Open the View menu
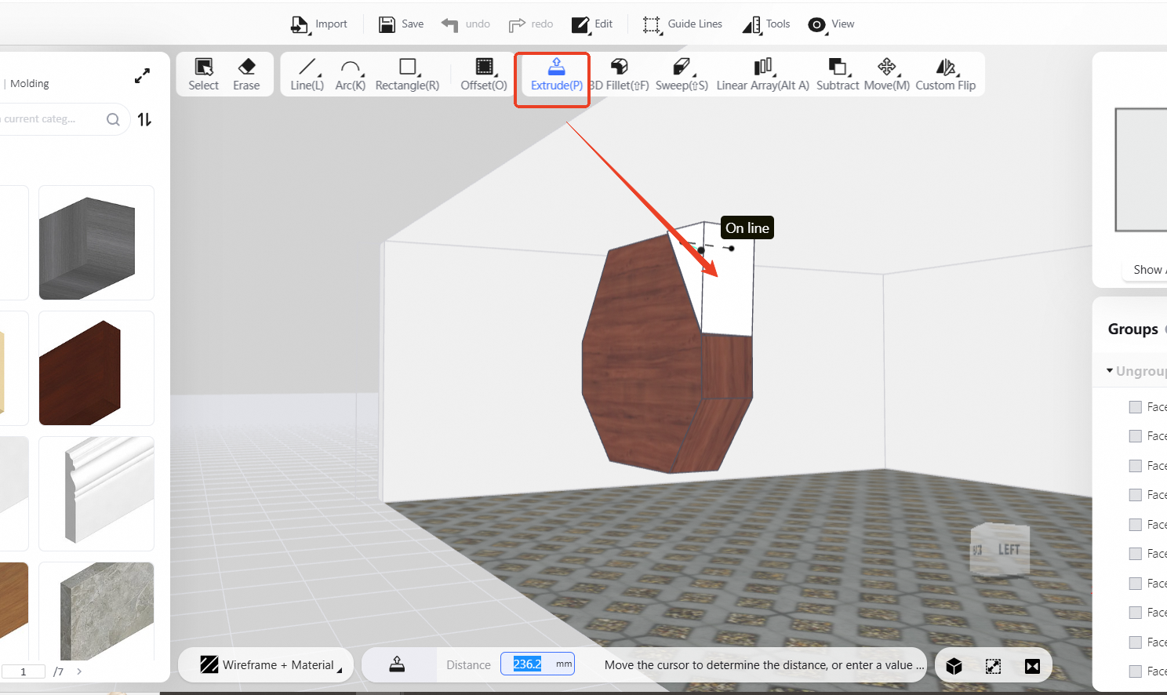Viewport: 1167px width, 695px height. [831, 24]
